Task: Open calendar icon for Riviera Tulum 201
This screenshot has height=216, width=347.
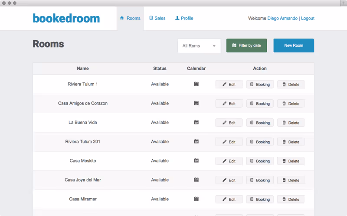Action: point(196,142)
